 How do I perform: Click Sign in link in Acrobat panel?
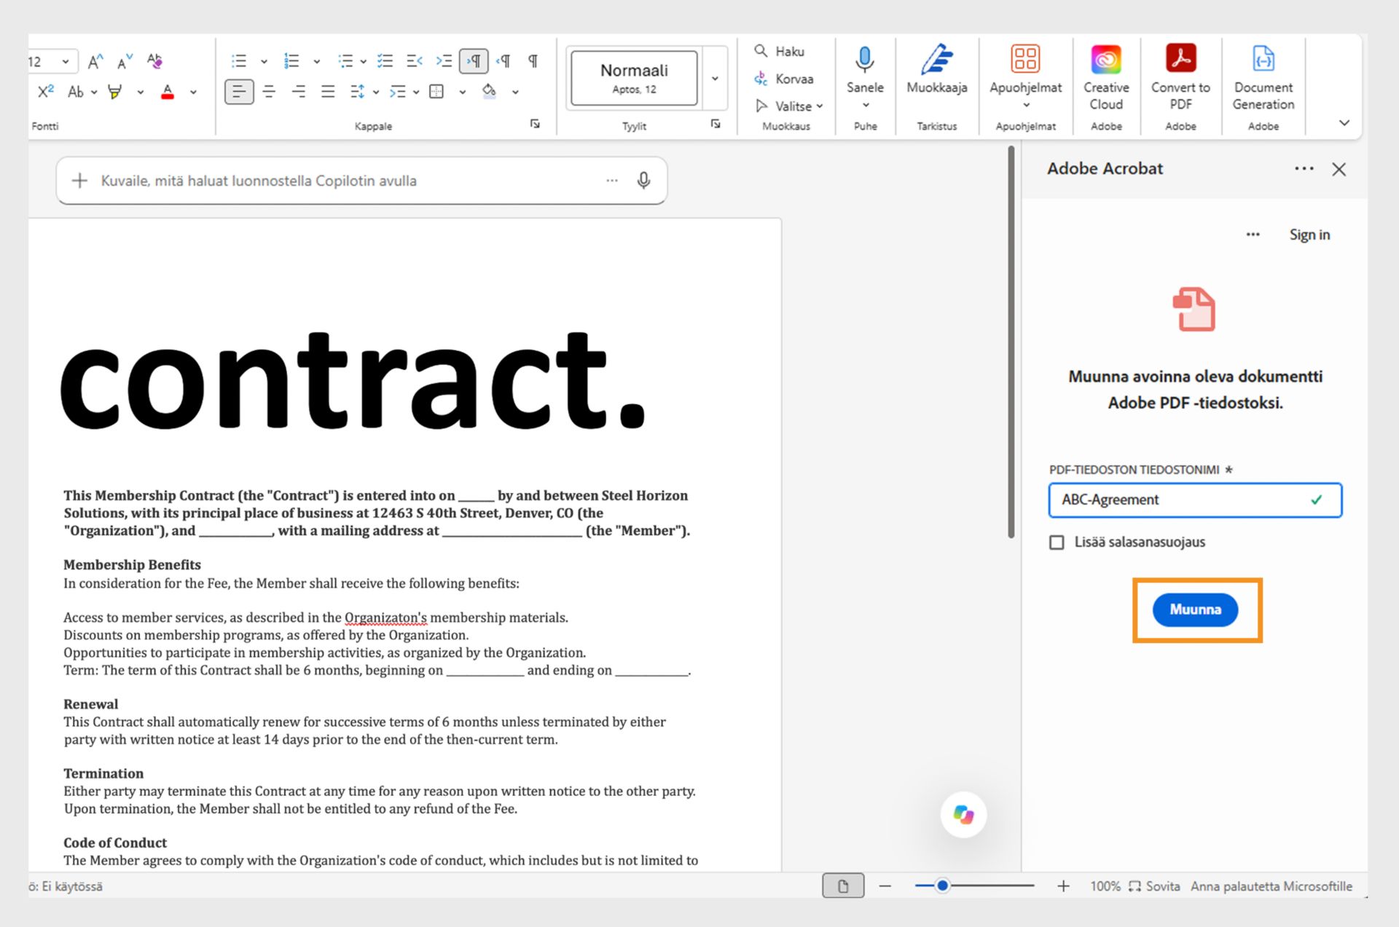(1309, 234)
